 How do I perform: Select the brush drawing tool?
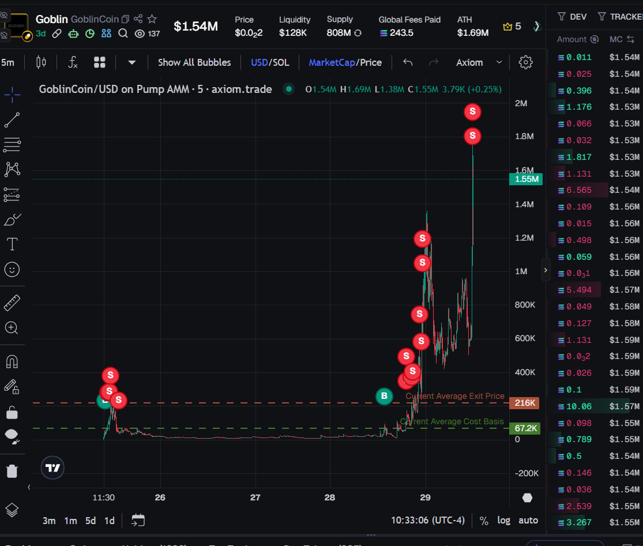pyautogui.click(x=12, y=220)
